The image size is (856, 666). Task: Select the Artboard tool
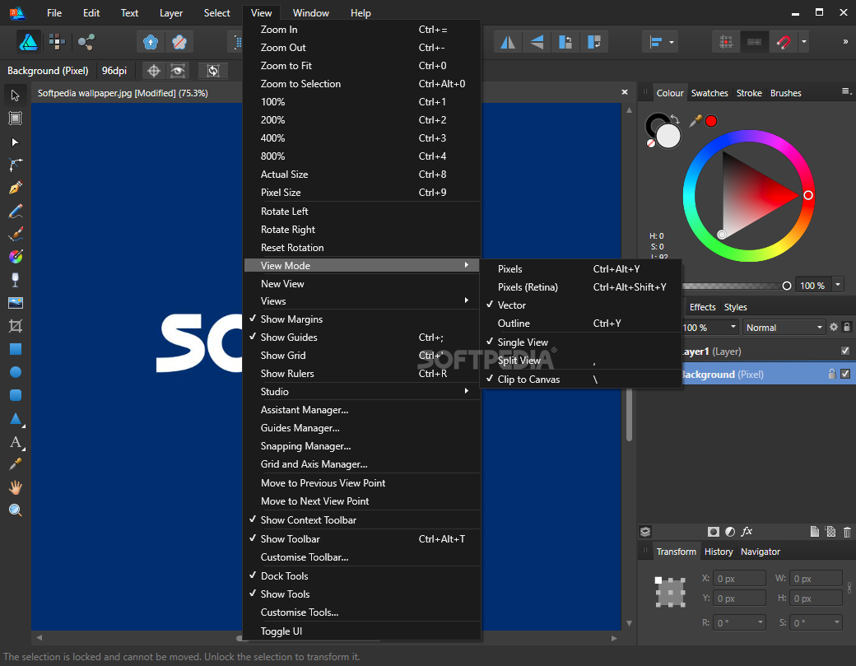[x=16, y=119]
